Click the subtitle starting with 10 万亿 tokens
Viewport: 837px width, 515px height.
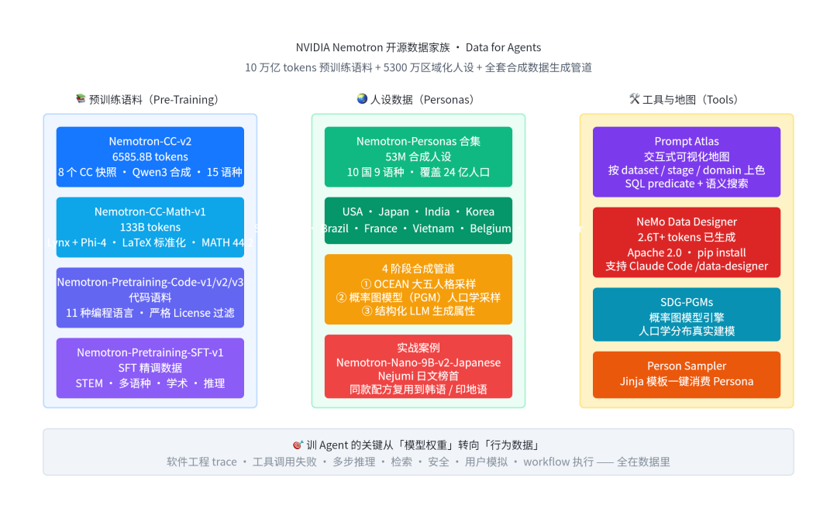418,67
